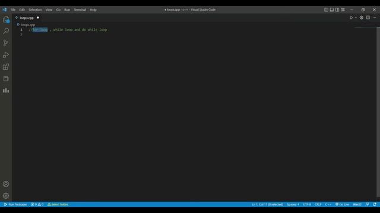Open the Explorer view in activity bar
The image size is (380, 213).
(x=6, y=20)
